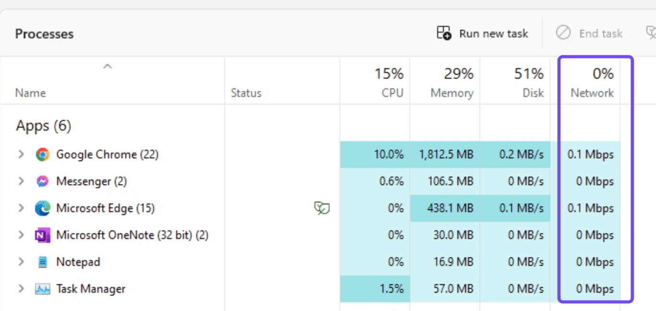Click OneNote's 30.0 MB memory value

[x=453, y=235]
